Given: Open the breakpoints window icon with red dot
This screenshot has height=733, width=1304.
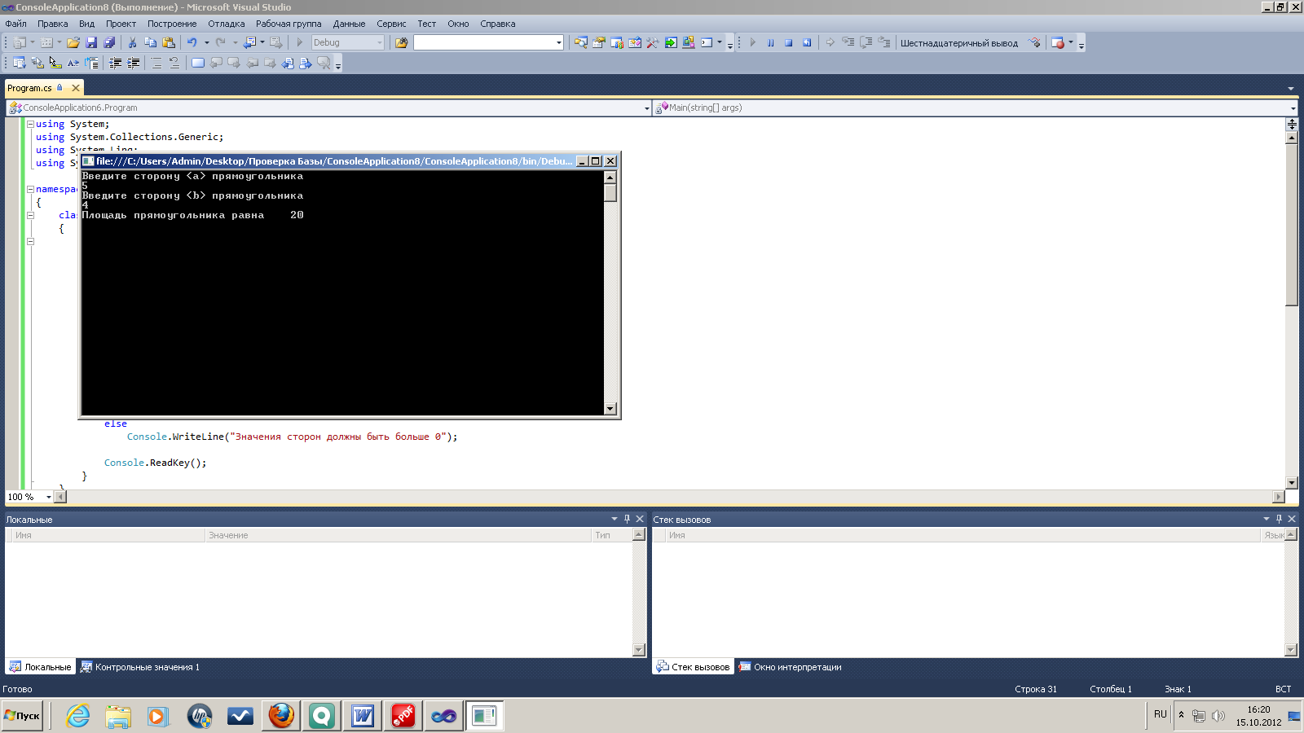Looking at the screenshot, I should click(1058, 42).
